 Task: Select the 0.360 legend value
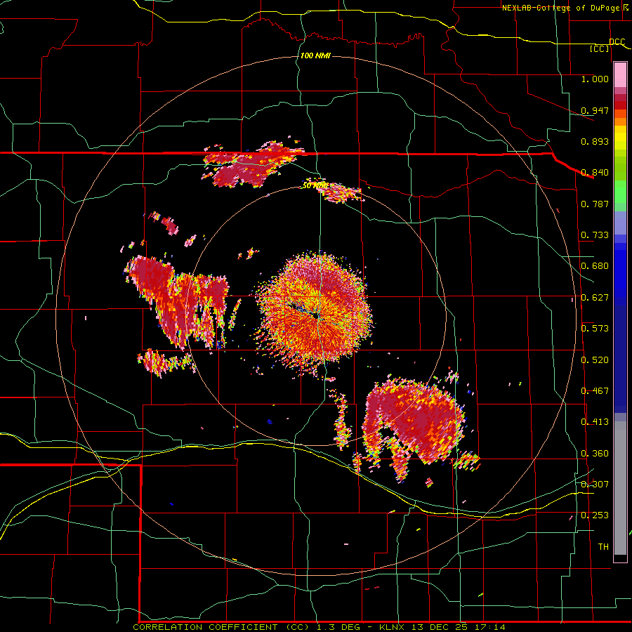click(595, 454)
